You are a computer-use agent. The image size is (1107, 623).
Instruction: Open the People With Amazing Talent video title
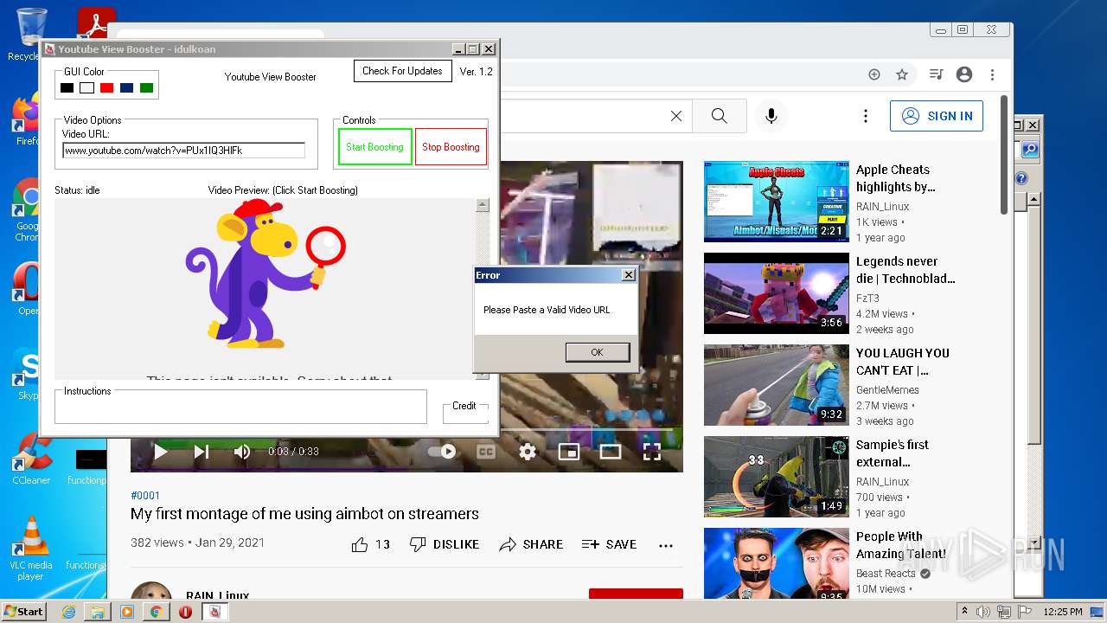901,545
